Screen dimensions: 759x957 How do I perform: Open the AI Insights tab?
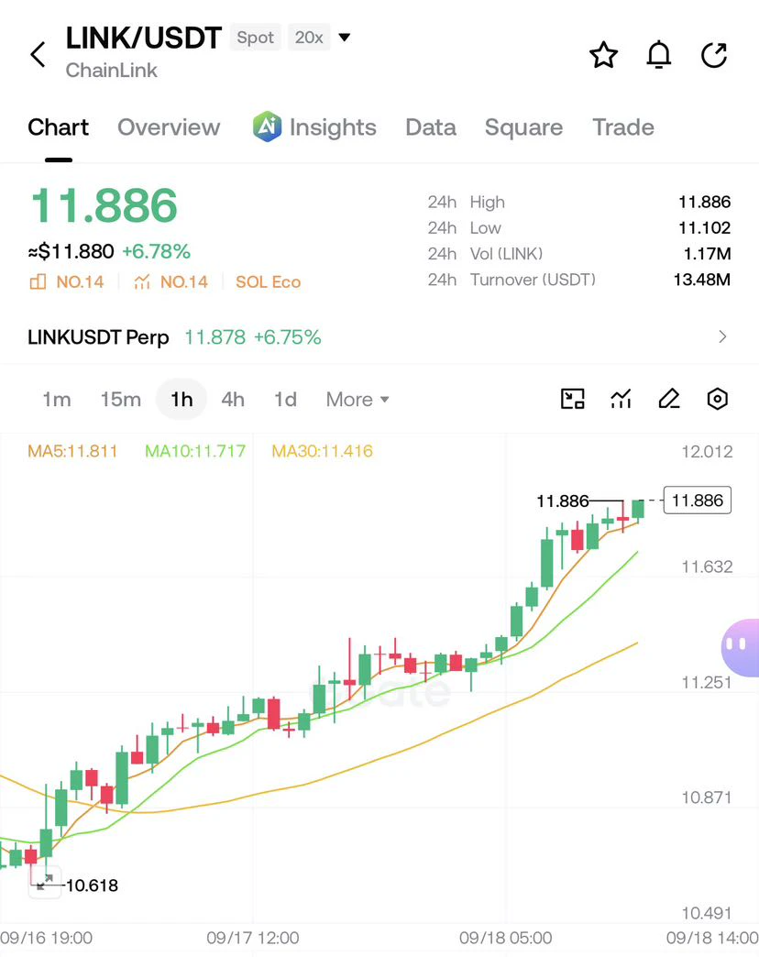[314, 127]
